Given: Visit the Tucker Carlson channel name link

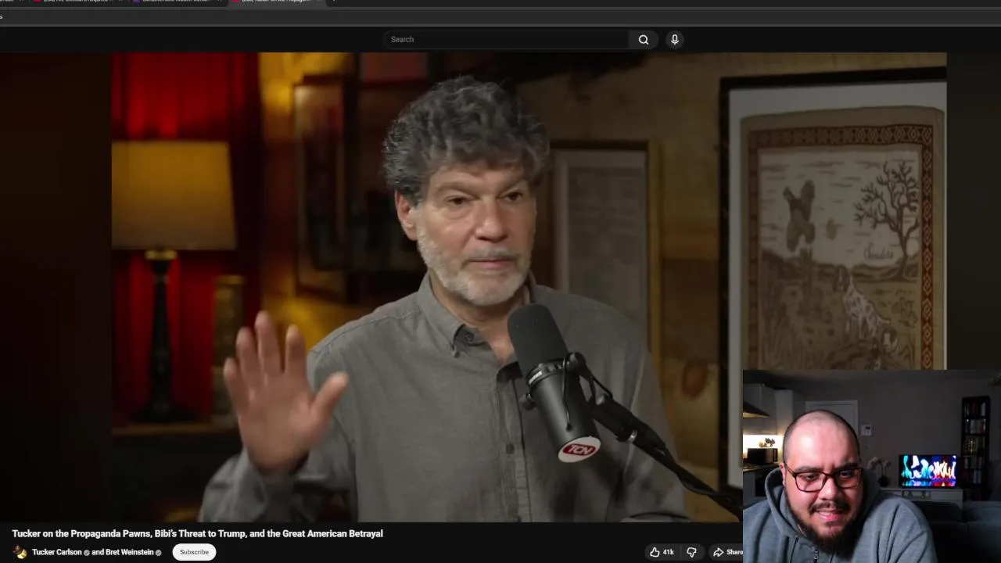Looking at the screenshot, I should pos(57,552).
